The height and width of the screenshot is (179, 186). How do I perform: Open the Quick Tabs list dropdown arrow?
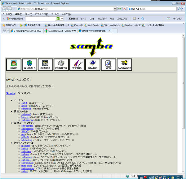click(8, 31)
